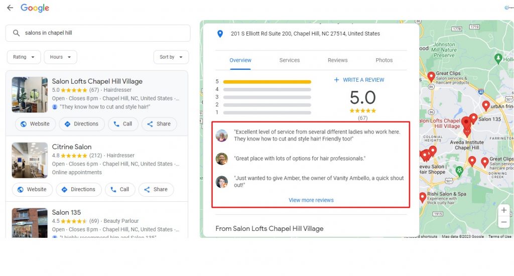This screenshot has width=514, height=276.
Task: Focus the 'salons in chapel hill' search box
Action: click(98, 33)
